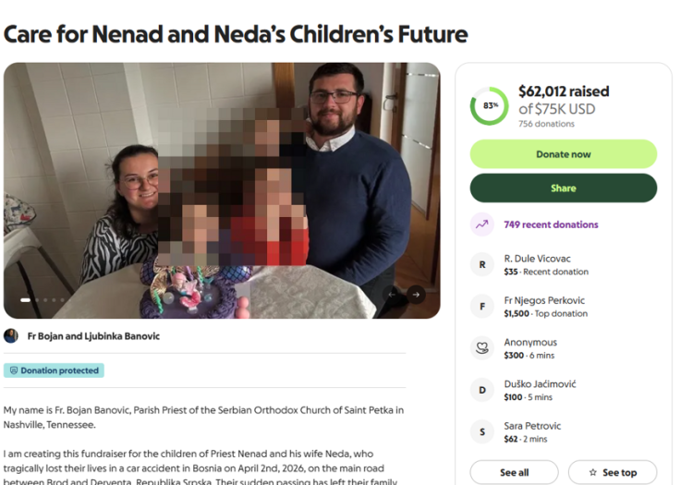Screen dimensions: 693x485
Task: Click the 83% circular progress indicator
Action: [x=489, y=106]
